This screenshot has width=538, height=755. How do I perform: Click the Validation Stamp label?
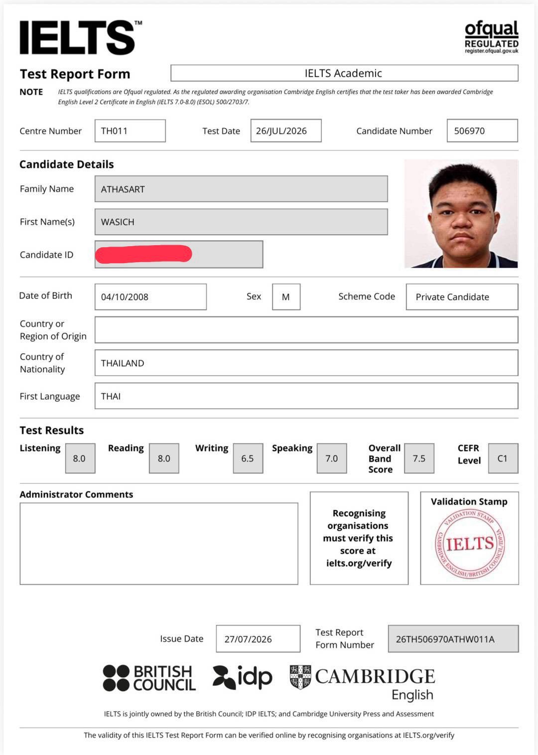coord(469,502)
